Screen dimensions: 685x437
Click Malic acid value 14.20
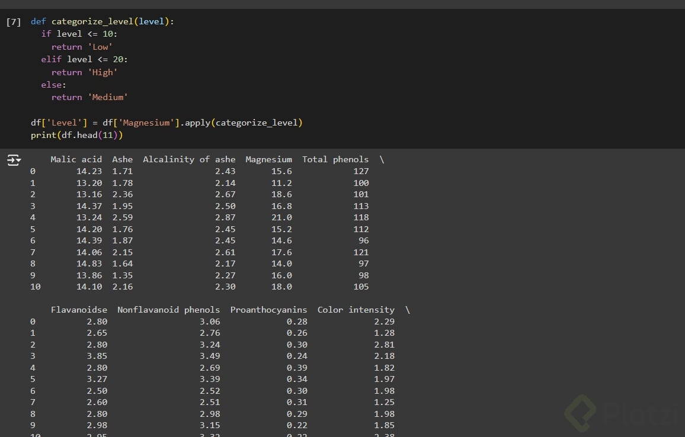[89, 229]
